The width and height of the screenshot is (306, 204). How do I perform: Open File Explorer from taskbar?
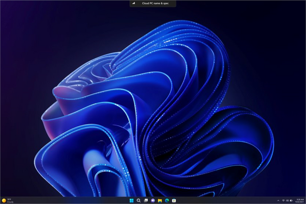click(160, 200)
